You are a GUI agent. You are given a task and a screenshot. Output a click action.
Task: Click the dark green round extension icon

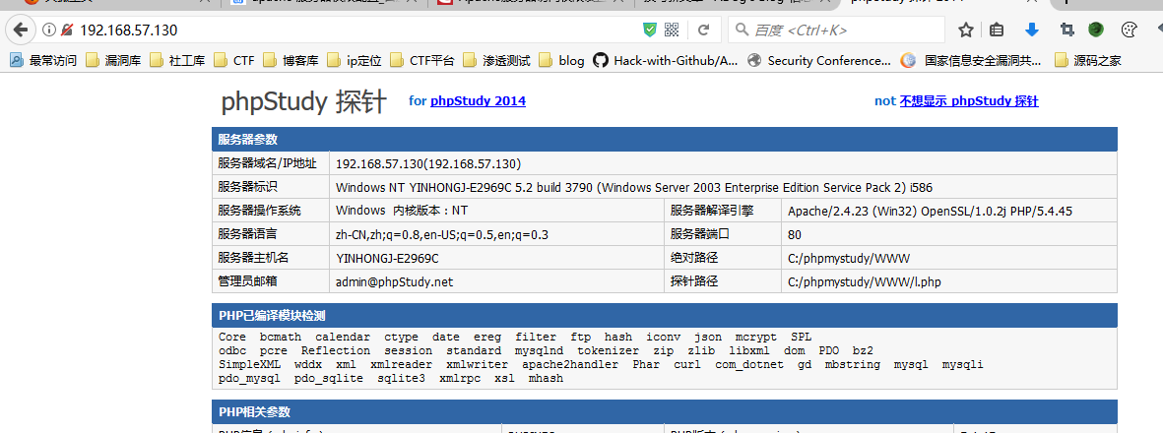click(1096, 31)
